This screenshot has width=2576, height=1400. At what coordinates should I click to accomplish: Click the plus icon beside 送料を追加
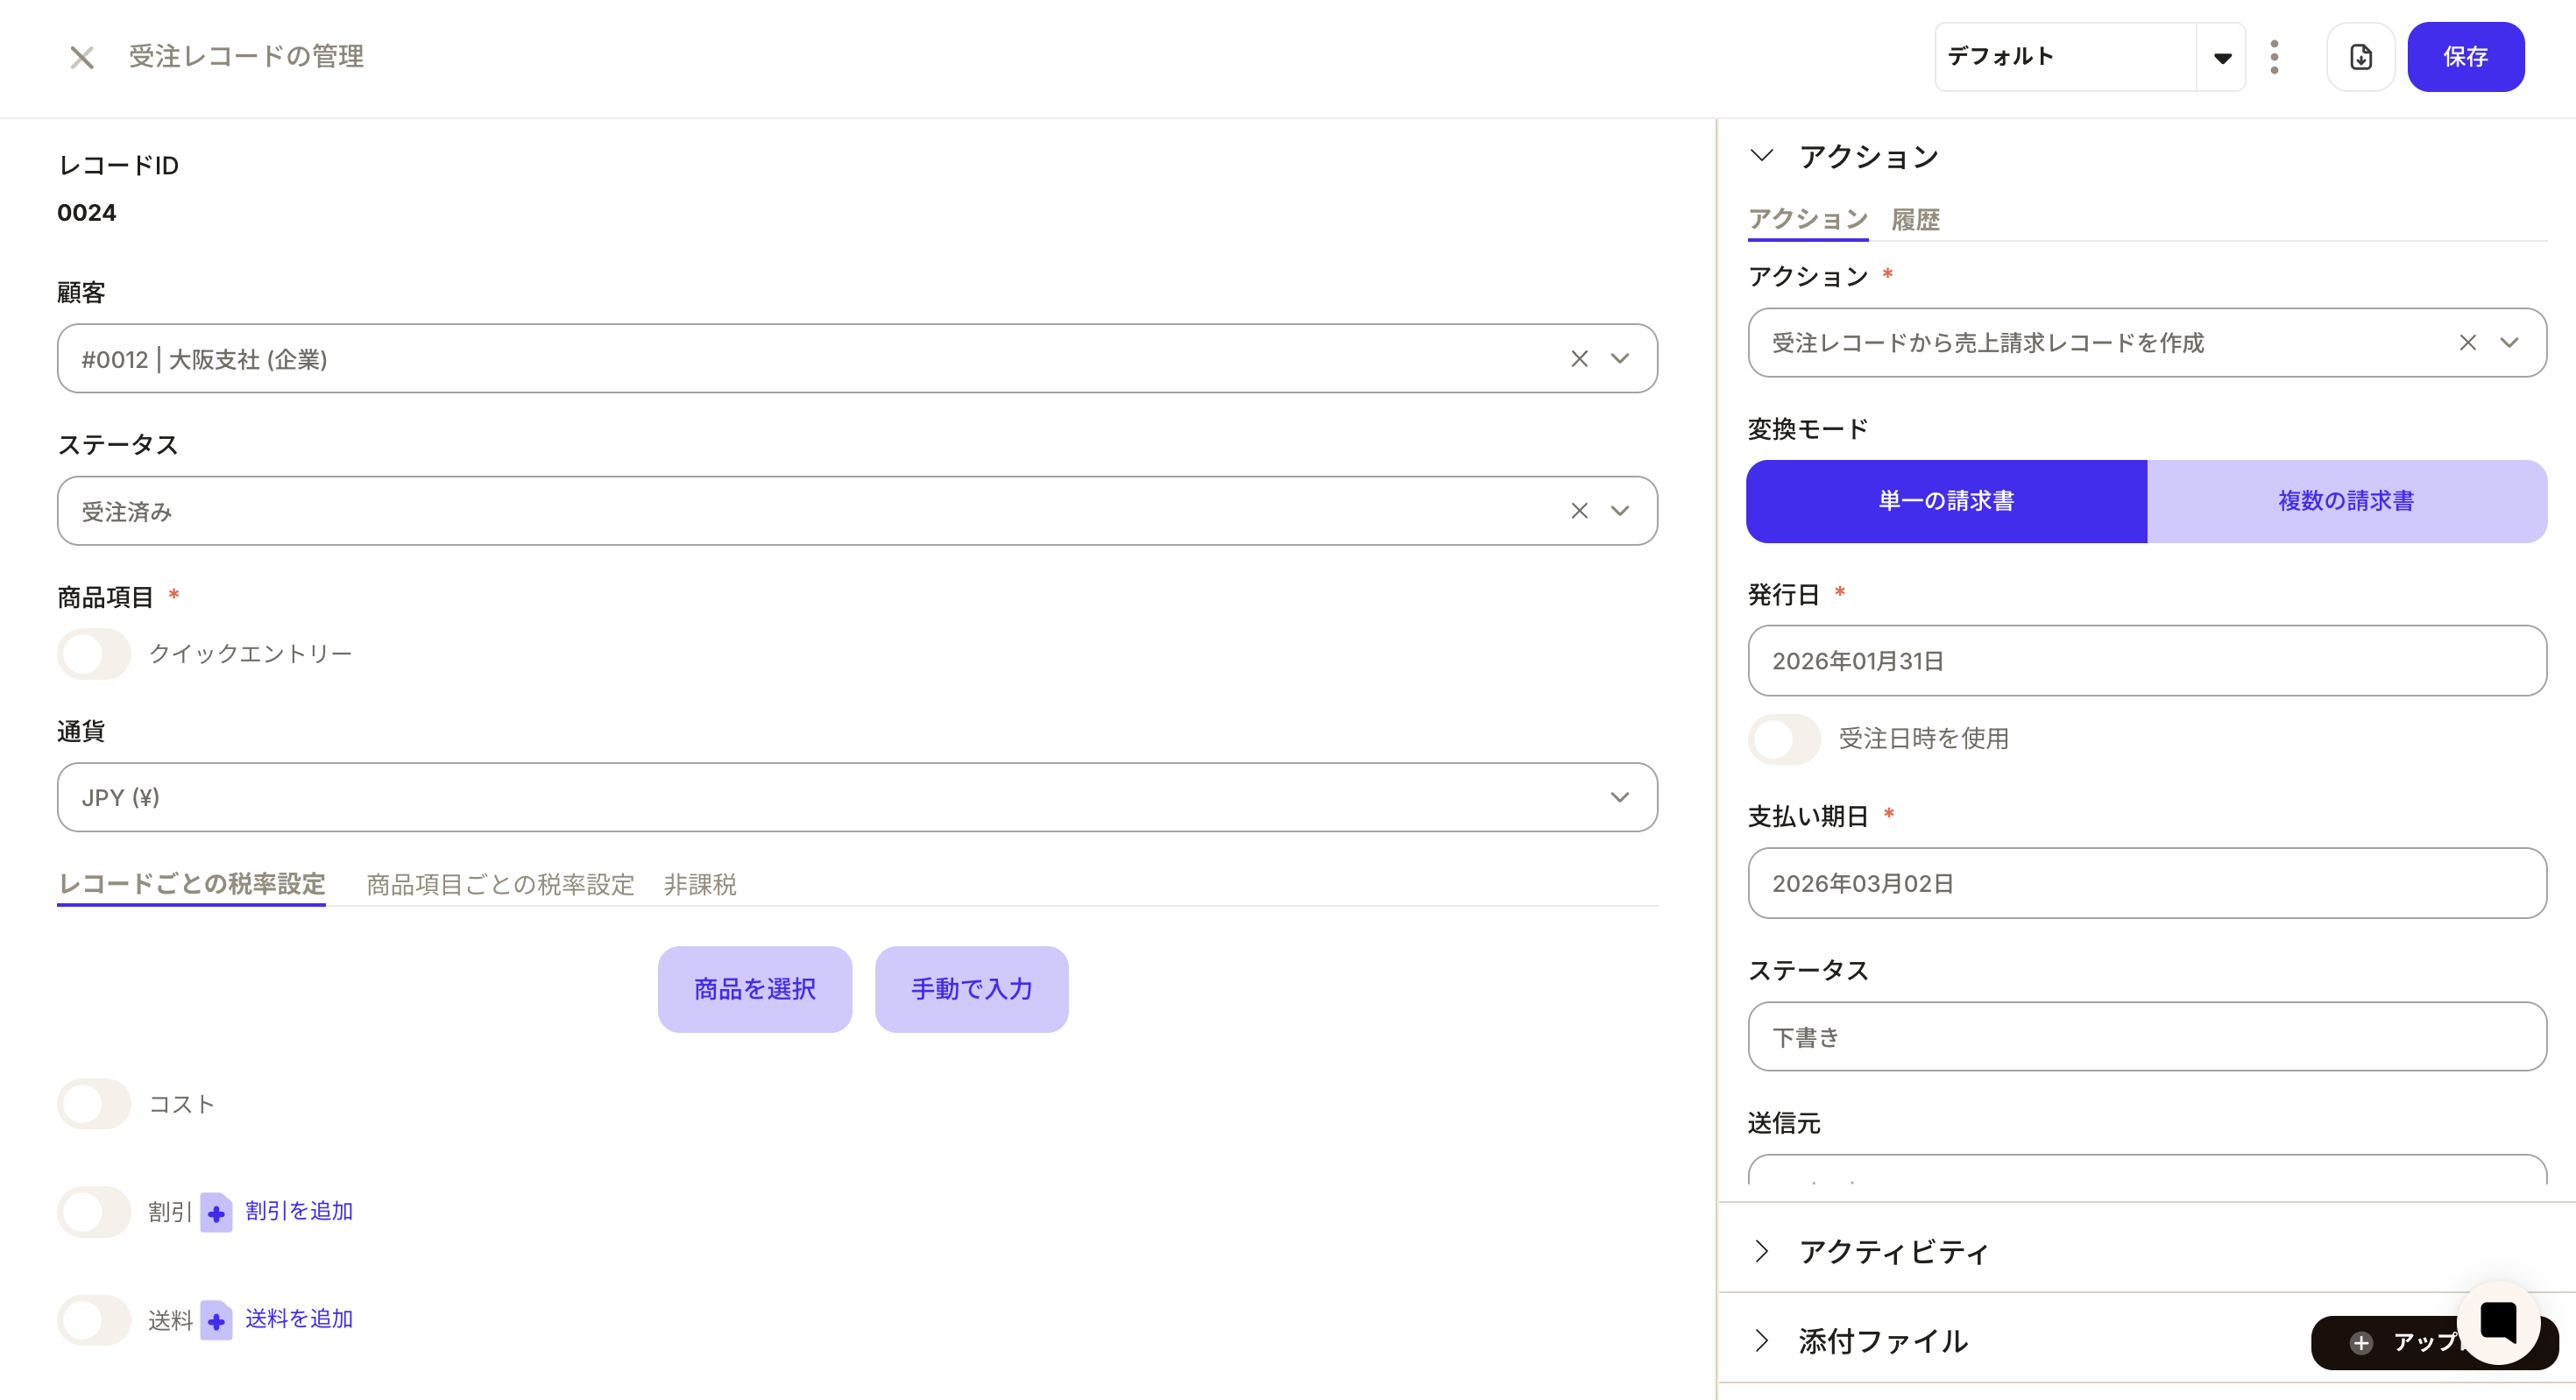pyautogui.click(x=216, y=1320)
